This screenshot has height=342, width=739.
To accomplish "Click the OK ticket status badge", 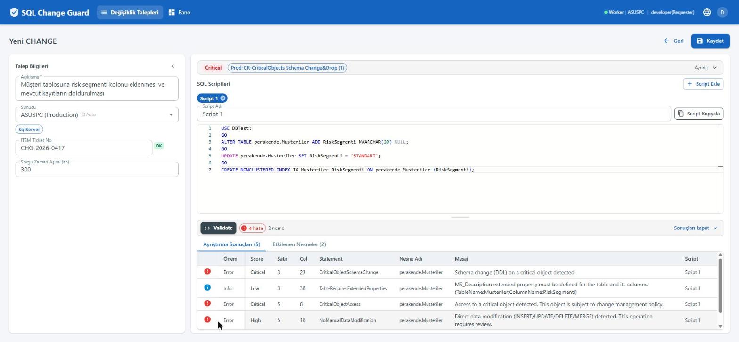I will click(x=159, y=146).
